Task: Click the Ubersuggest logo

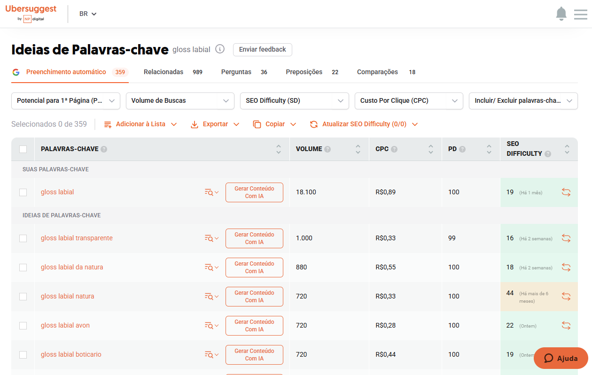Action: click(31, 14)
